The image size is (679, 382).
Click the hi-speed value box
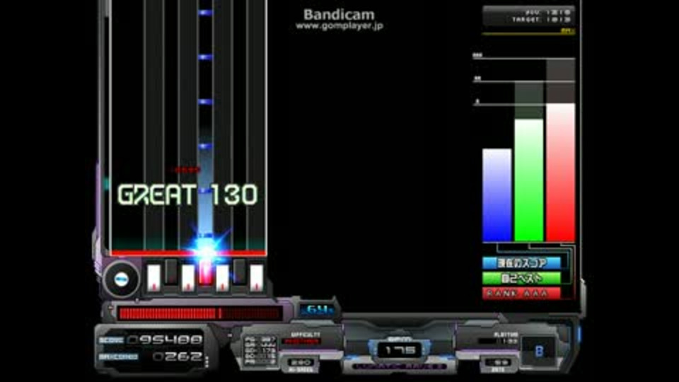point(301,362)
